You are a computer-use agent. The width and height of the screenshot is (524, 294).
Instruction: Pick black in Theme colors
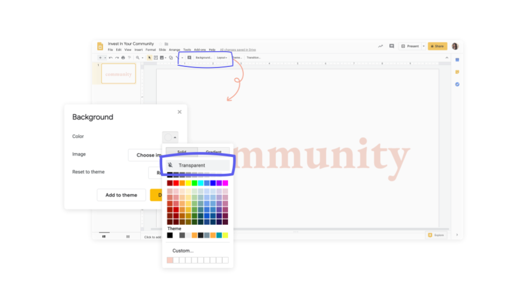tap(170, 235)
